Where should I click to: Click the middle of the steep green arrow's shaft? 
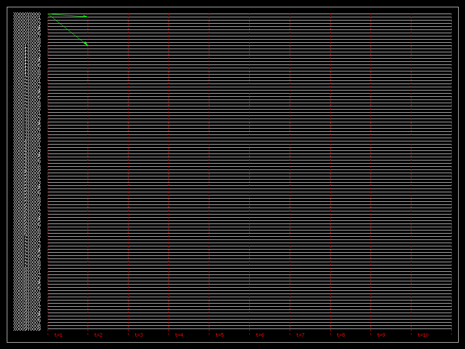(x=68, y=30)
